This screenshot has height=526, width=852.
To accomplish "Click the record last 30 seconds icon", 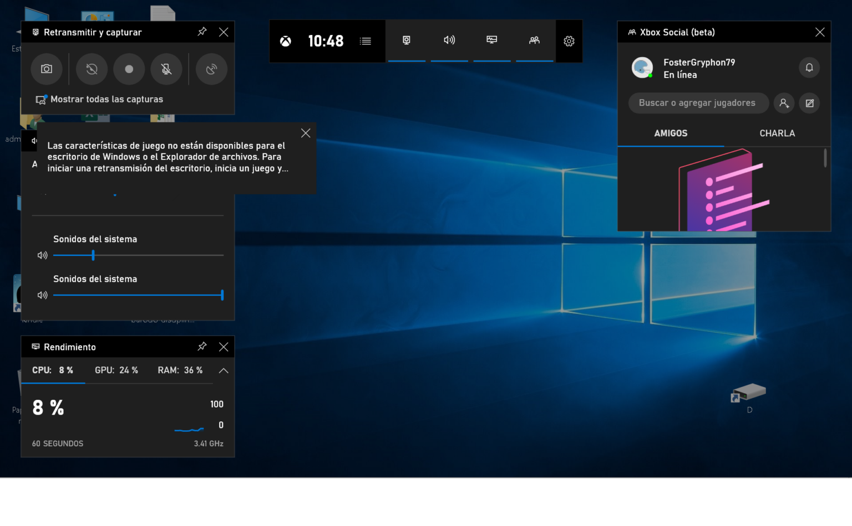I will (92, 69).
